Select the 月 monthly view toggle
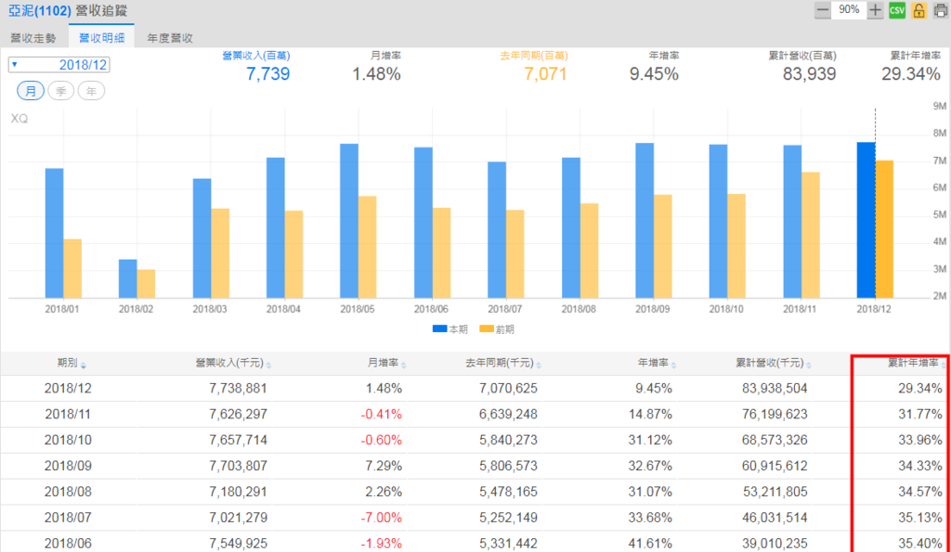 31,91
